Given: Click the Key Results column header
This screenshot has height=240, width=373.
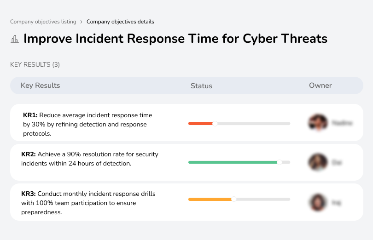Looking at the screenshot, I should (x=41, y=86).
